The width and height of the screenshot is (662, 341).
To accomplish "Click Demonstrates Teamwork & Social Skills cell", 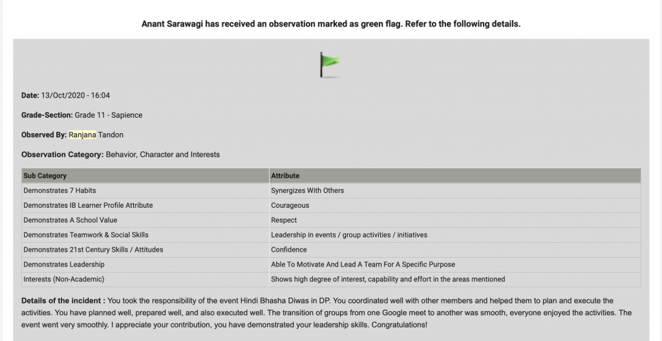I will coord(145,235).
